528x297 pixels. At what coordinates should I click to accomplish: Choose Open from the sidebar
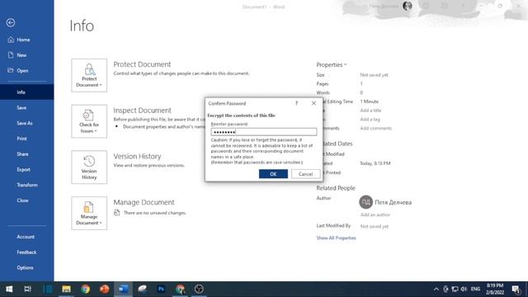coord(22,71)
